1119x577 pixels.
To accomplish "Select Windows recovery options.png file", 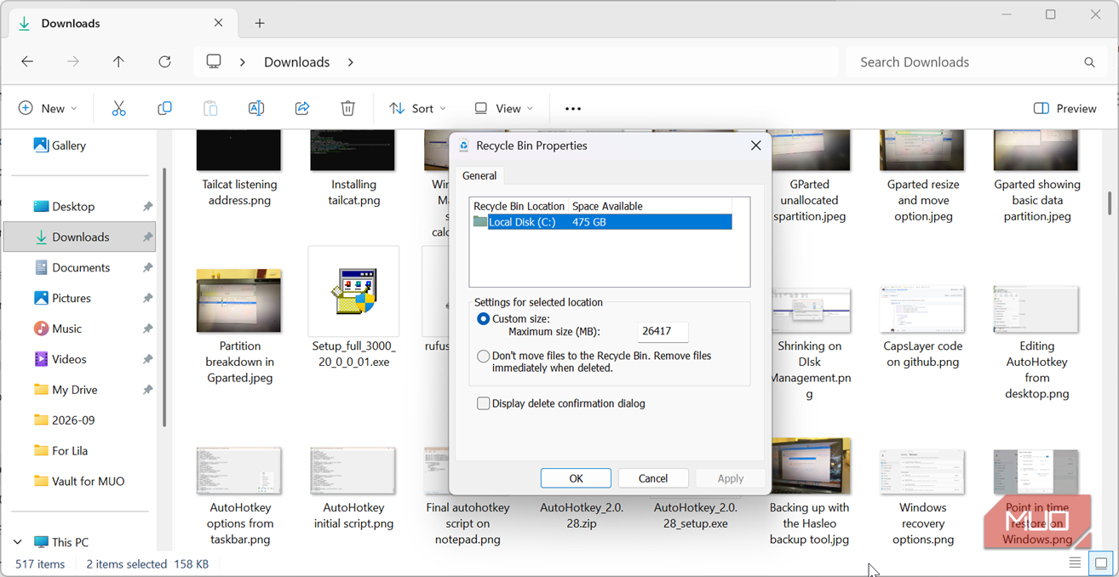I will [x=922, y=499].
